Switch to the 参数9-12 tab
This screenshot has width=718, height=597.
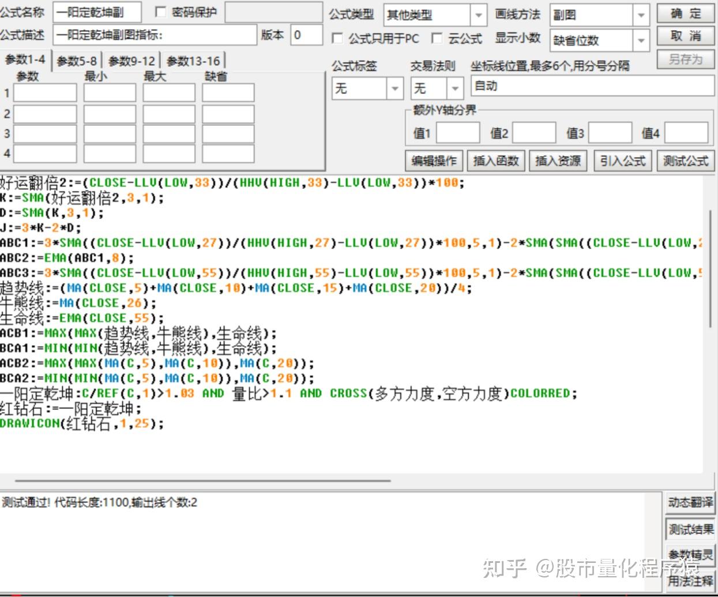(x=131, y=61)
